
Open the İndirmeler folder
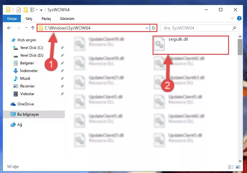tap(29, 71)
